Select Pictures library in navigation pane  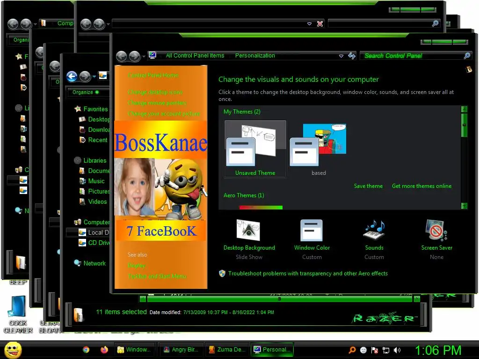click(98, 191)
